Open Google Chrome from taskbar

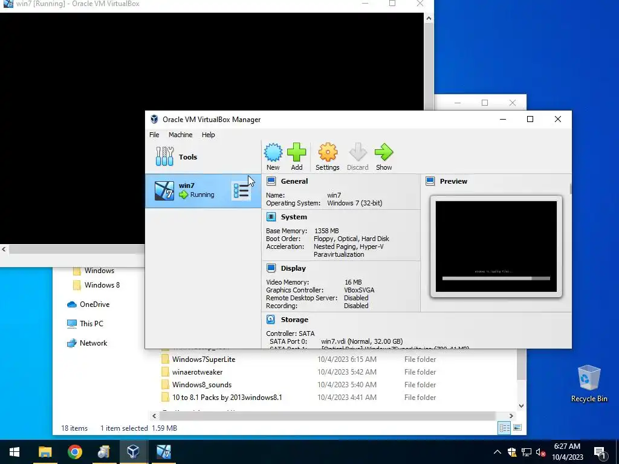[x=74, y=452]
